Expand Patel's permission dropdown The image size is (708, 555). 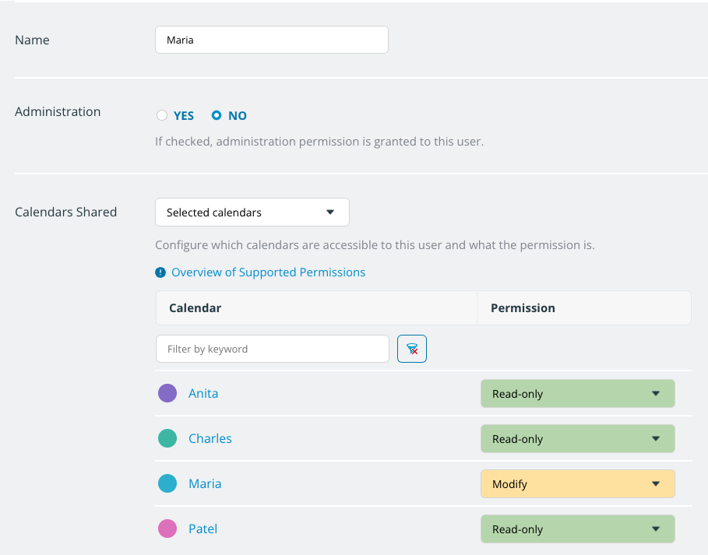pos(577,529)
